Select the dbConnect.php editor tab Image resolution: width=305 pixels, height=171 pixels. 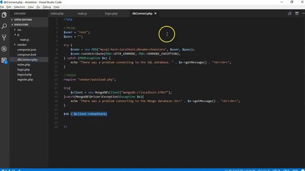click(x=142, y=13)
